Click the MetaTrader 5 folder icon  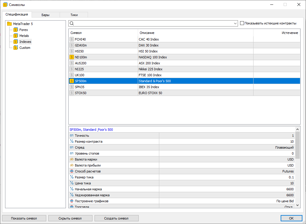9,24
